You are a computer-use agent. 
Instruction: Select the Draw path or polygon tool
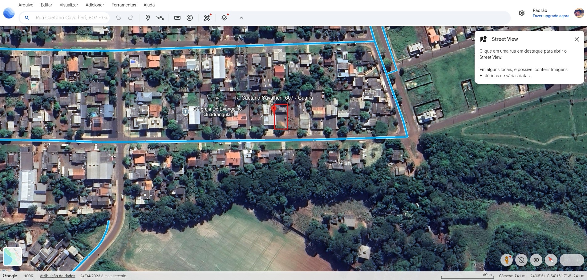(x=160, y=18)
